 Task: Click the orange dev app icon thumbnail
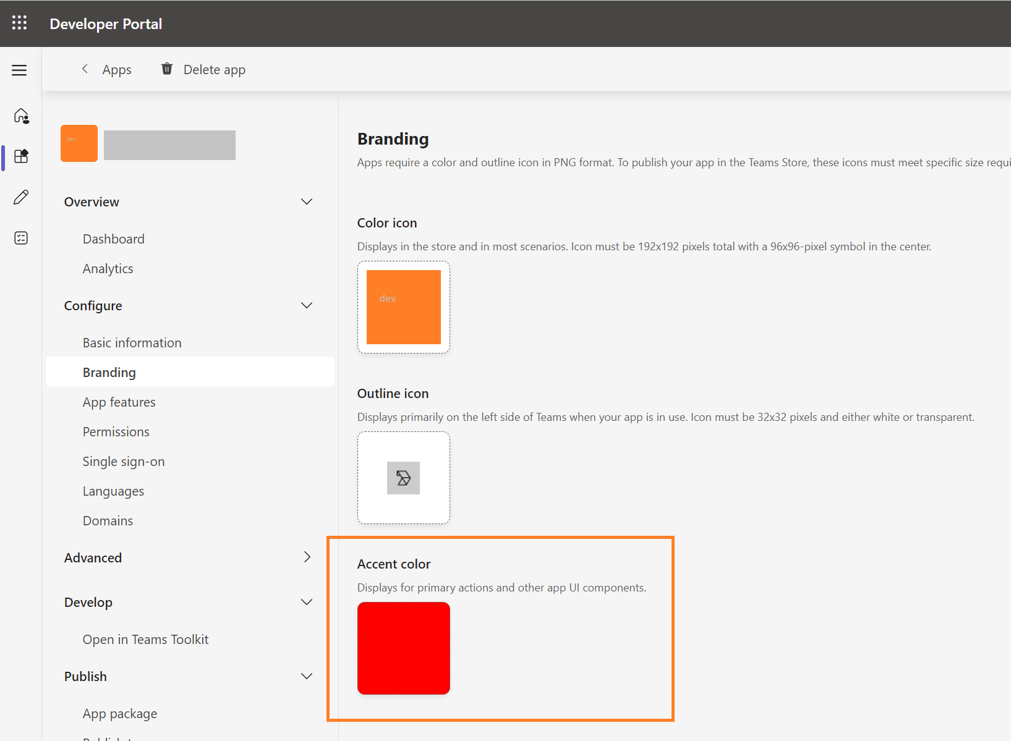tap(79, 143)
